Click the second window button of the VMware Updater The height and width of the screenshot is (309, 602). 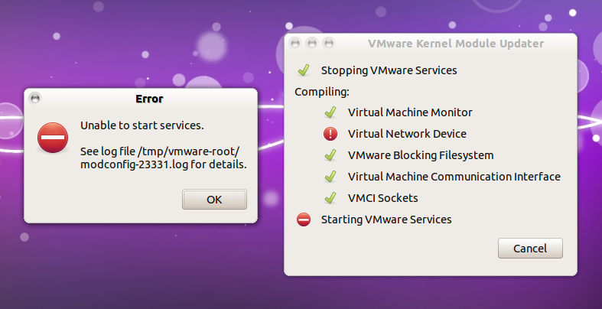click(312, 44)
